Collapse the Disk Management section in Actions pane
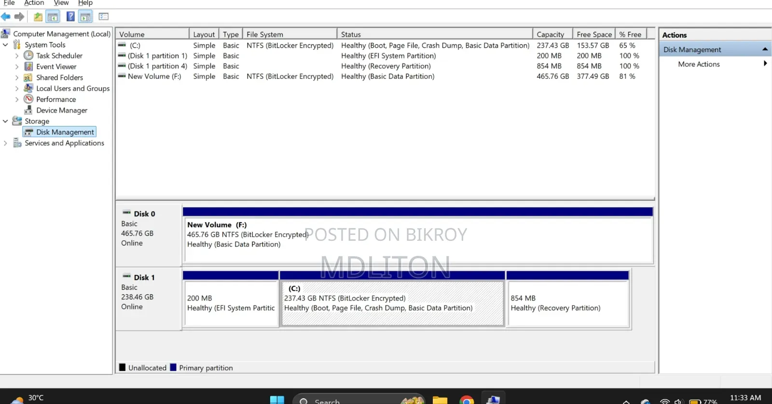772x404 pixels. (765, 49)
